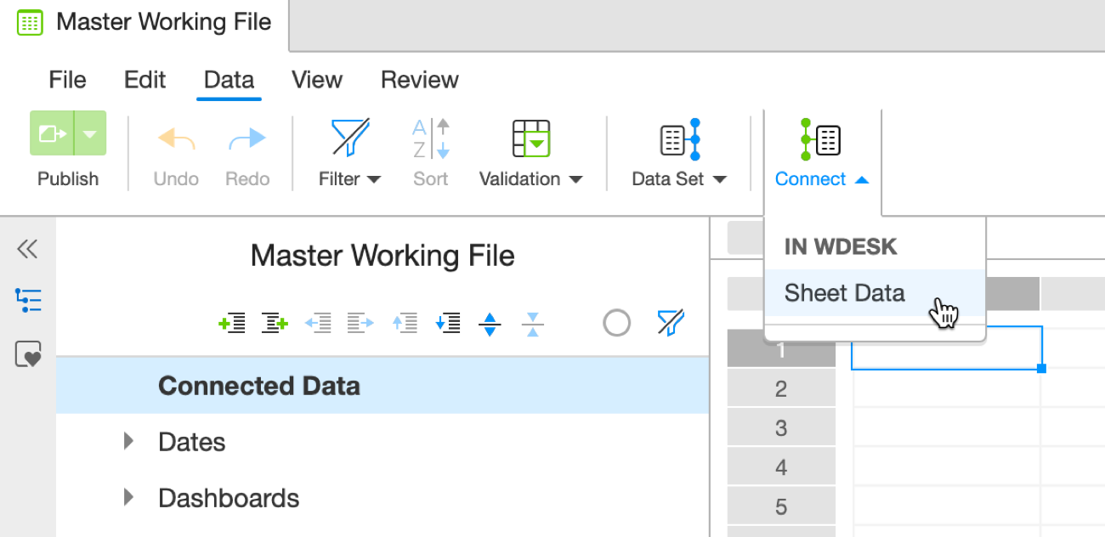Viewport: 1105px width, 537px height.
Task: Select the Connected Data sheet
Action: click(382, 386)
